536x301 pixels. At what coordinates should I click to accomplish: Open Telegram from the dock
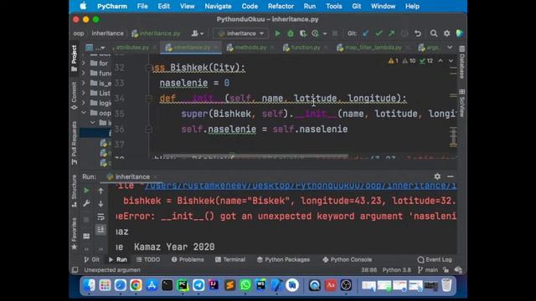pos(198,285)
